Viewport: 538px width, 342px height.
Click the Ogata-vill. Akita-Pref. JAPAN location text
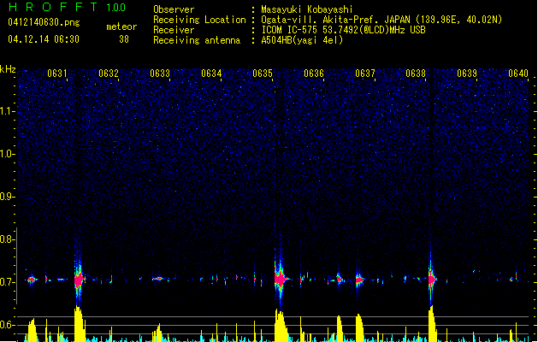381,20
